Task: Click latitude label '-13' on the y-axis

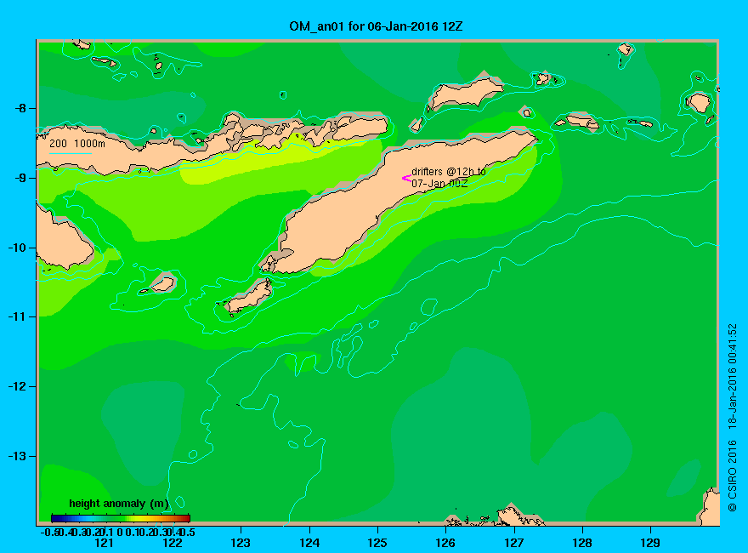Action: tap(18, 456)
